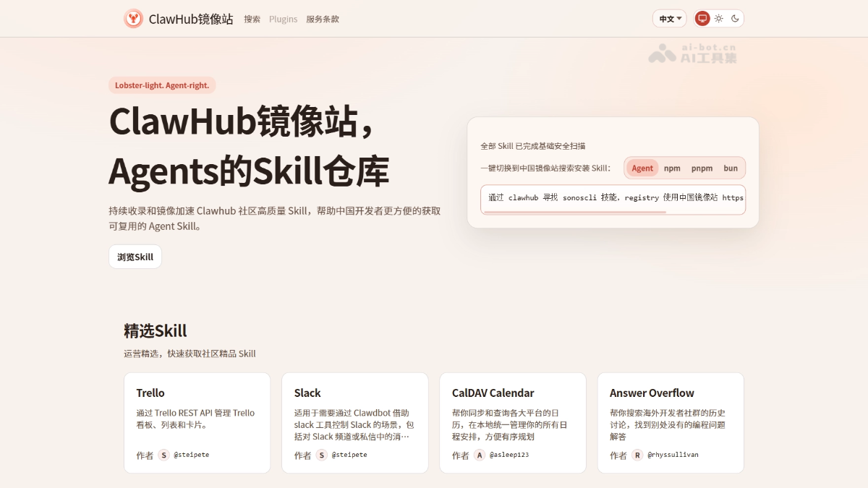Select the system theme monitor icon
The image size is (868, 488).
pyautogui.click(x=702, y=19)
